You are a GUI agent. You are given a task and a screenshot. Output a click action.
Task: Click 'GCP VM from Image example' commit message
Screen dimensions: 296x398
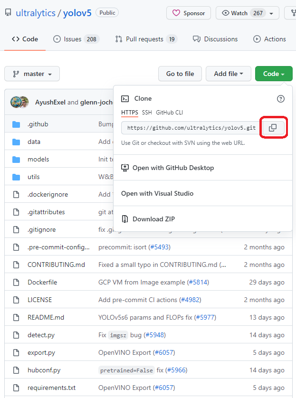pos(142,282)
